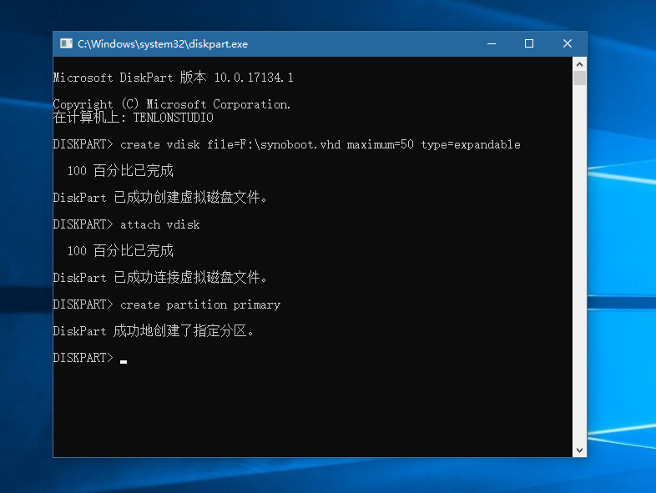Click the maximum=50 parameter text
Viewport: 656px width, 493px height.
pyautogui.click(x=380, y=144)
